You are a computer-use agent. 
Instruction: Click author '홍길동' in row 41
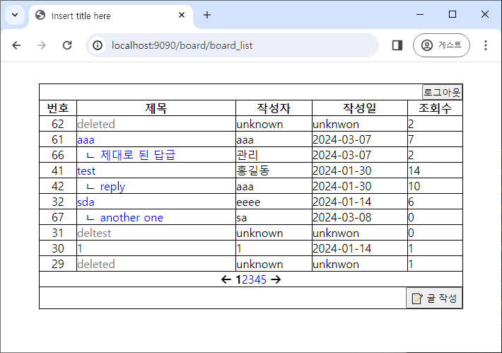[253, 170]
